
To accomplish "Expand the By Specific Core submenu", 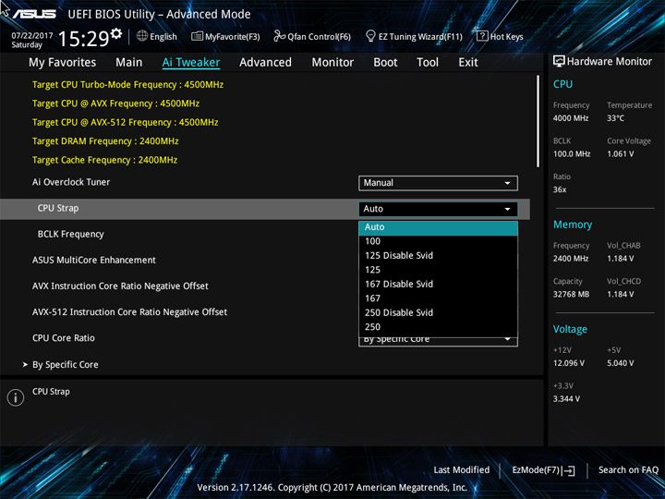I will point(66,364).
